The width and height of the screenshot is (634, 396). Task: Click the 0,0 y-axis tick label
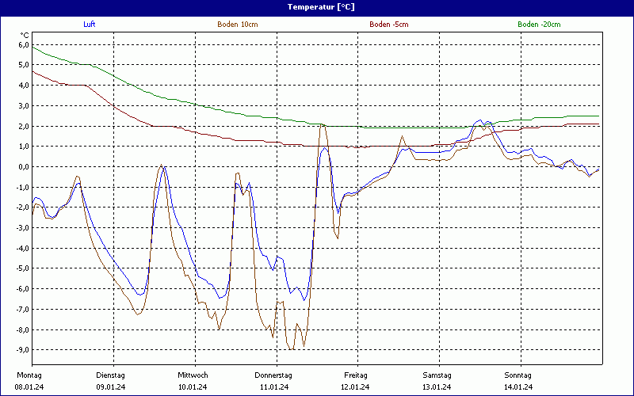[x=23, y=167]
